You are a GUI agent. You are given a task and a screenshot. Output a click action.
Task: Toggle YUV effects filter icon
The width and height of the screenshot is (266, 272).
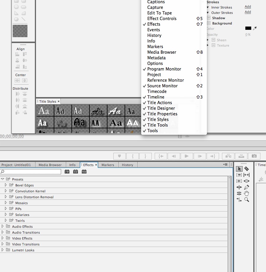[84, 172]
